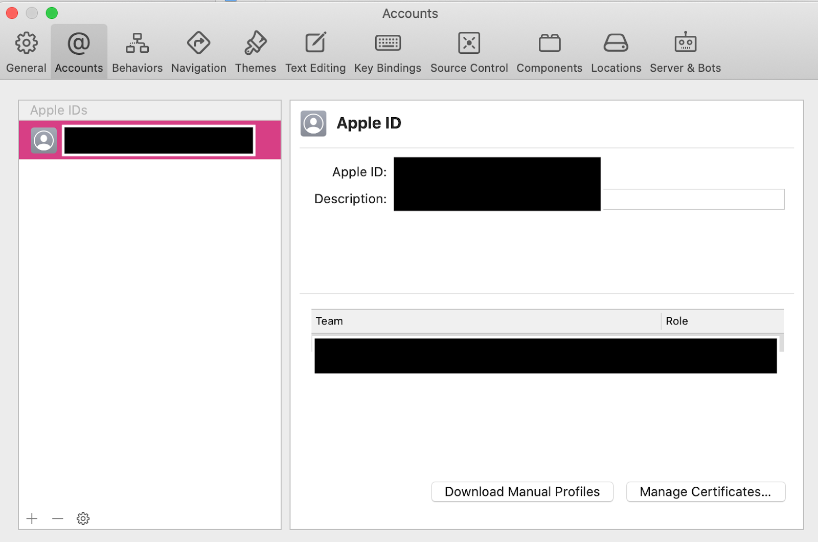This screenshot has width=818, height=542.
Task: Click the Download Manual Profiles button
Action: (522, 492)
